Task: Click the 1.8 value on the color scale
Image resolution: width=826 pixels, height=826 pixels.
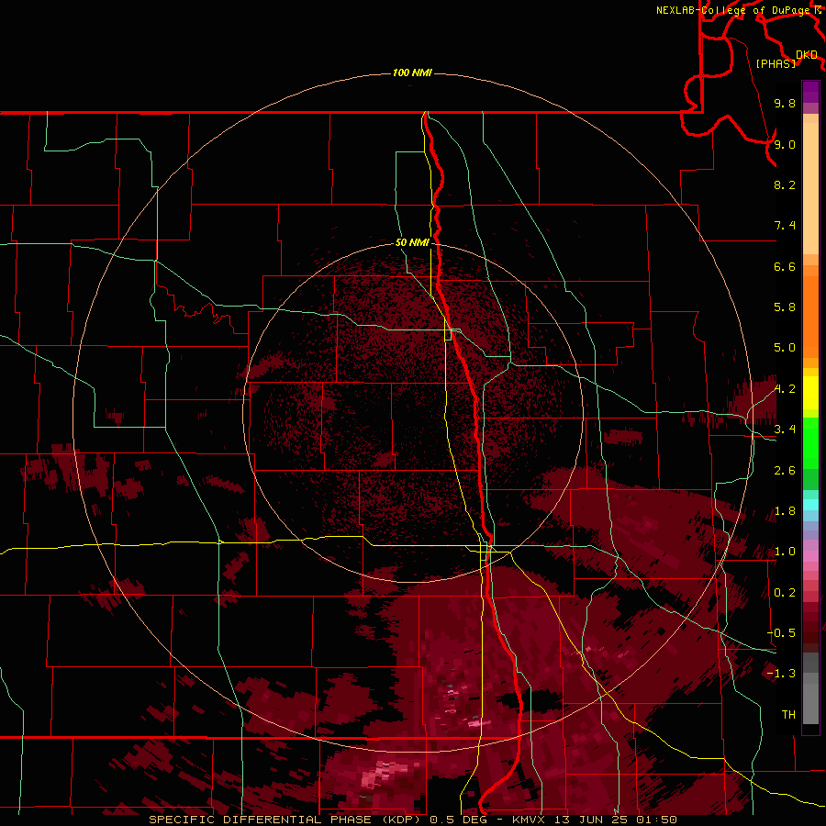Action: [785, 511]
